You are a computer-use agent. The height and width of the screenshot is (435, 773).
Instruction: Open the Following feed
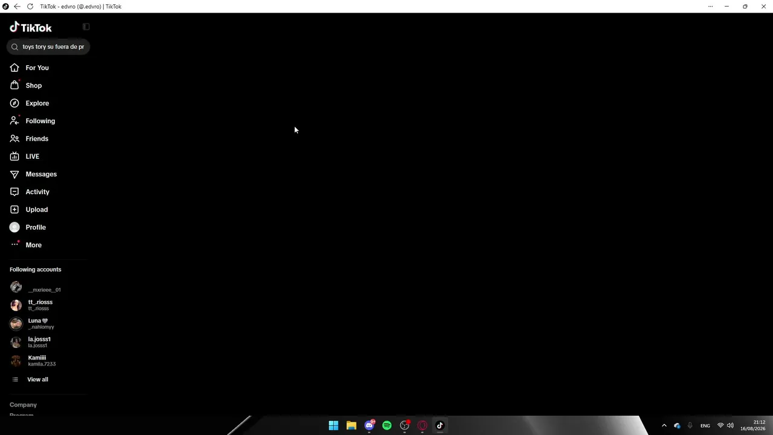40,121
